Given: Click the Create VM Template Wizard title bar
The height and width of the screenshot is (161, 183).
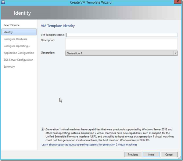Looking at the screenshot, I should pyautogui.click(x=91, y=3).
